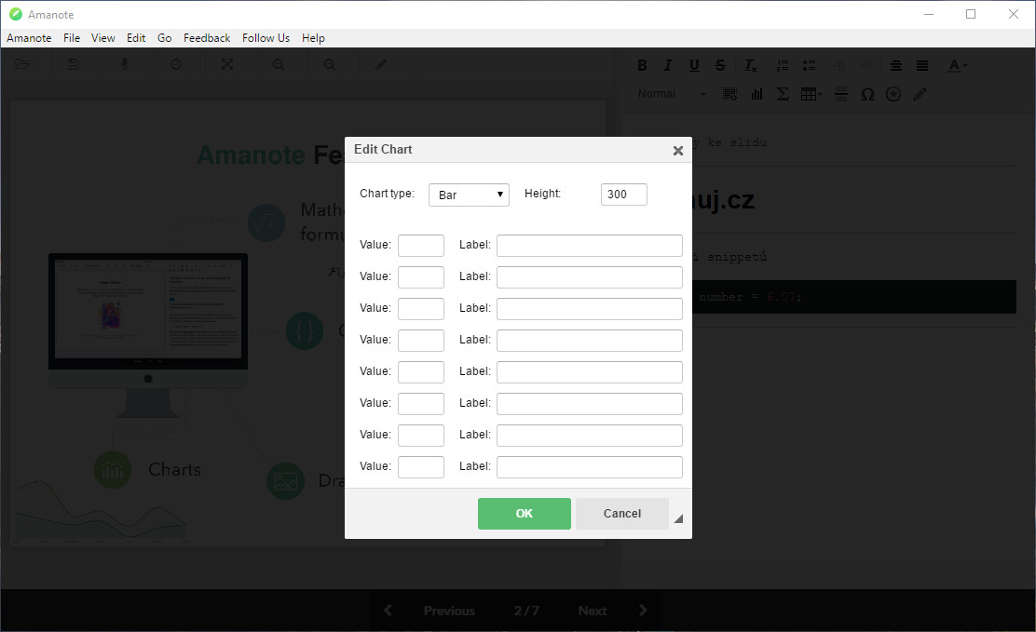Cancel the Edit Chart dialog
This screenshot has width=1036, height=632.
621,514
